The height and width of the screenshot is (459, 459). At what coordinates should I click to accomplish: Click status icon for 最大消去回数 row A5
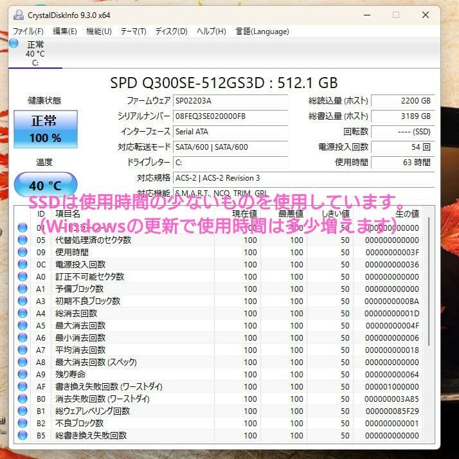pyautogui.click(x=22, y=325)
